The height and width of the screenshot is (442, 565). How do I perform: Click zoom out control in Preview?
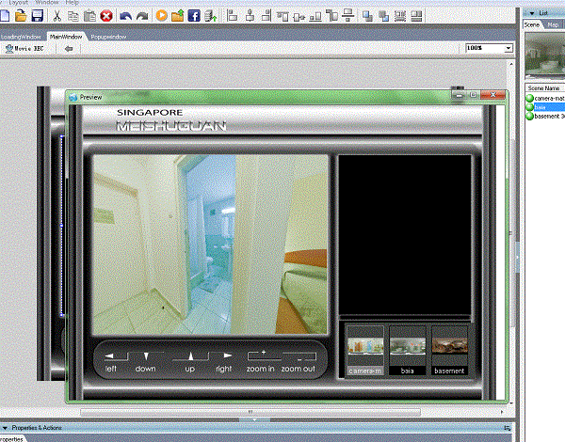tap(299, 362)
